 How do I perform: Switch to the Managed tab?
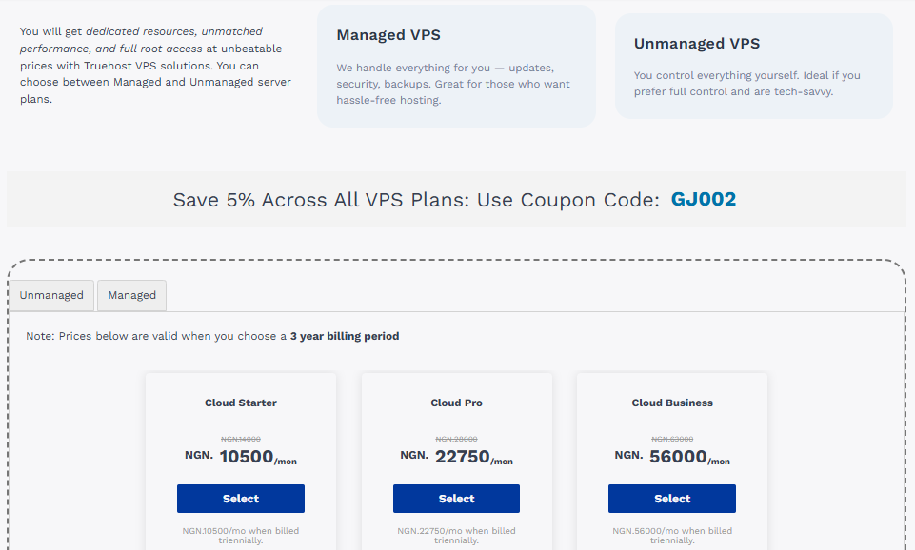(131, 295)
